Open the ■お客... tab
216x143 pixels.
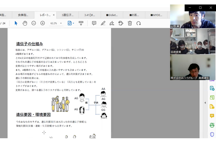[134, 15]
